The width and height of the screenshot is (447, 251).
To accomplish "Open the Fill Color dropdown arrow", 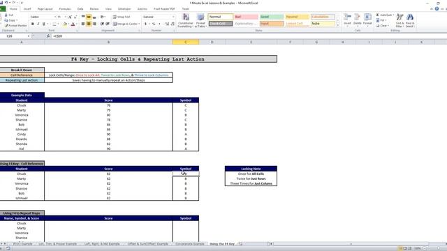I will [x=68, y=24].
